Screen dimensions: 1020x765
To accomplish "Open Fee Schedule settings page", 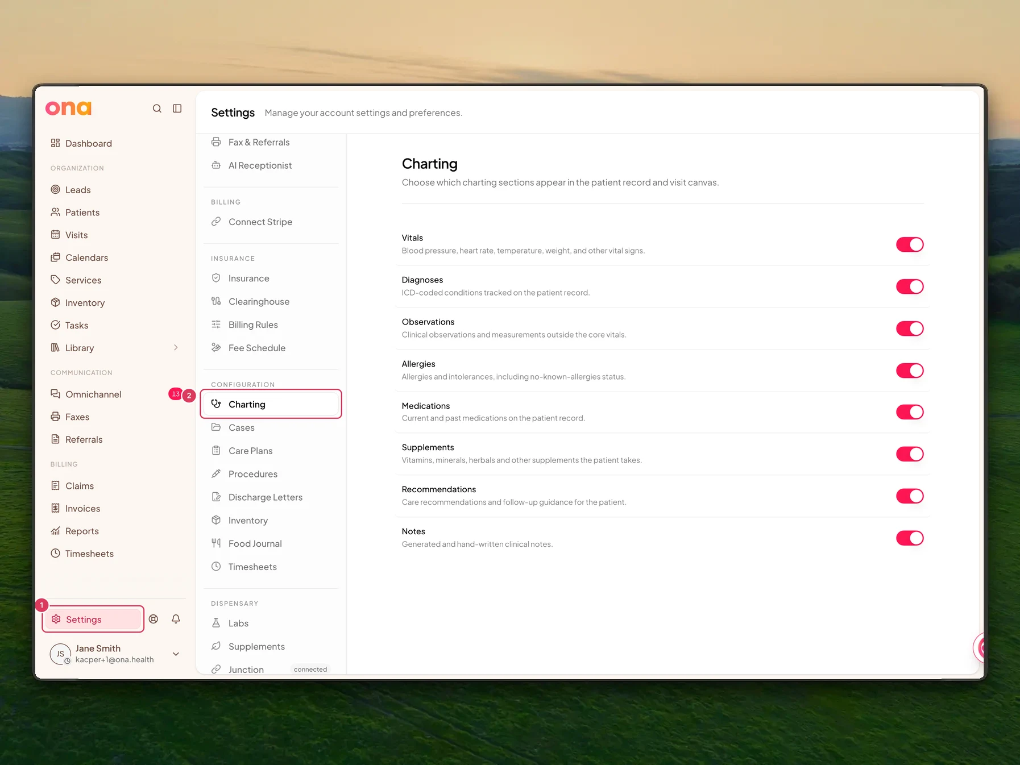I will click(271, 348).
